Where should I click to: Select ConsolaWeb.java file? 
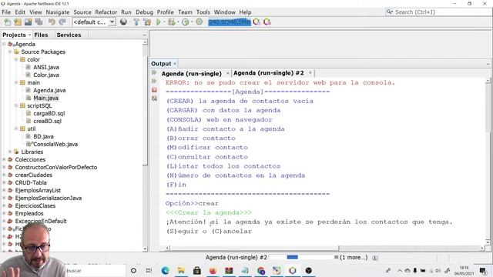[x=55, y=144]
